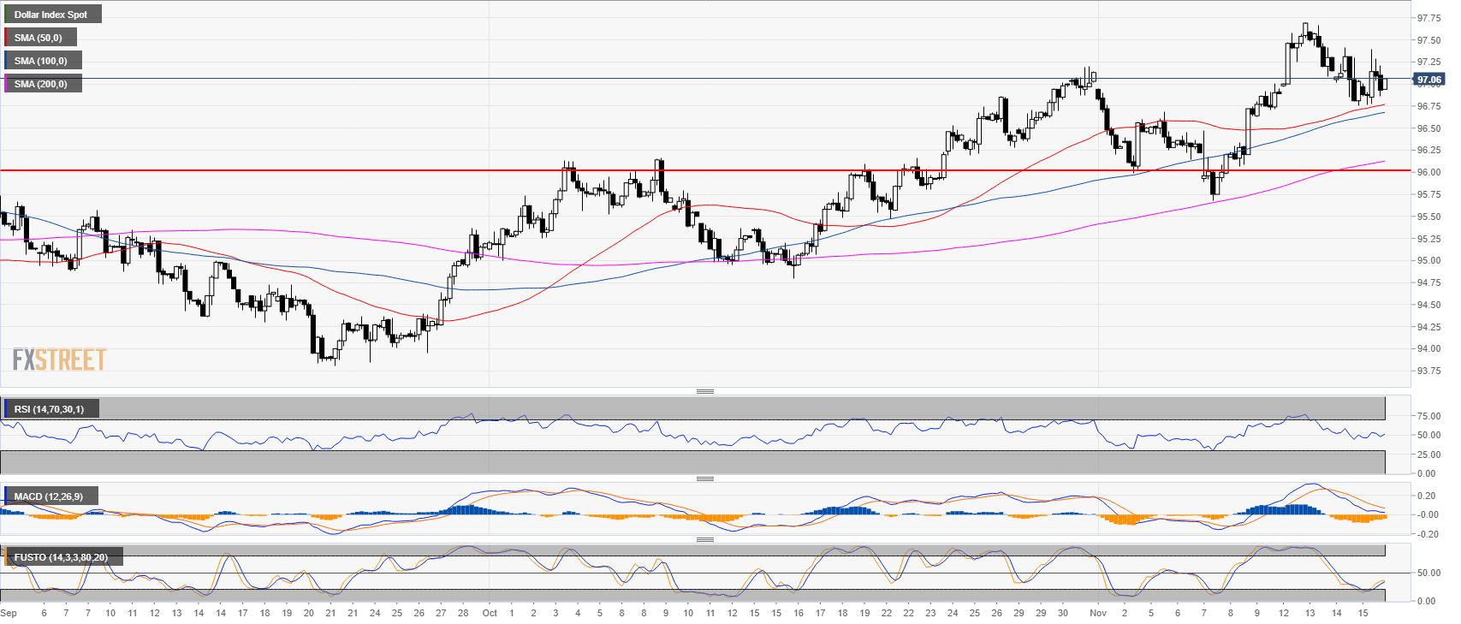1461x624 pixels.
Task: Open the MACD (12,26,9) indicator label
Action: click(49, 496)
